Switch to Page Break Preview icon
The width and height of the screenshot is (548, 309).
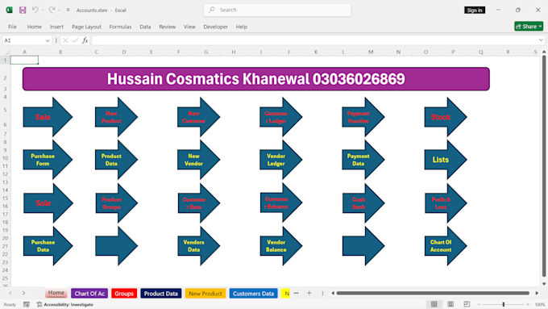tap(467, 304)
